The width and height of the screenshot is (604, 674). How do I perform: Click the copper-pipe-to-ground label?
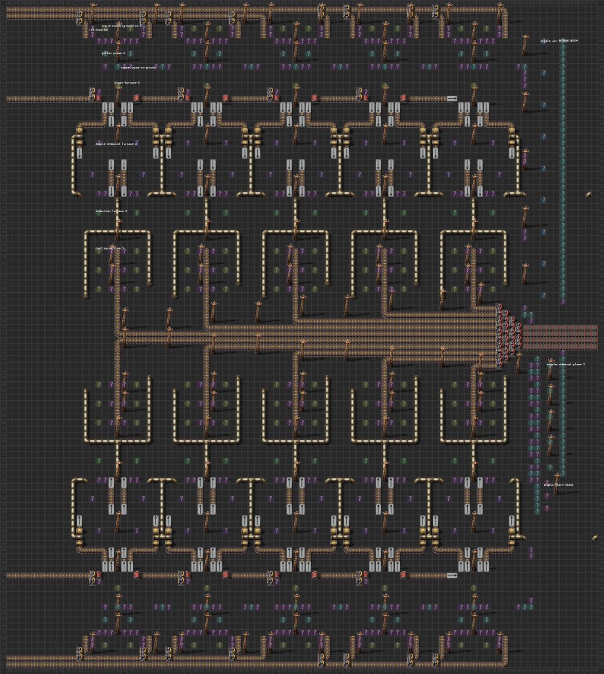[x=138, y=68]
